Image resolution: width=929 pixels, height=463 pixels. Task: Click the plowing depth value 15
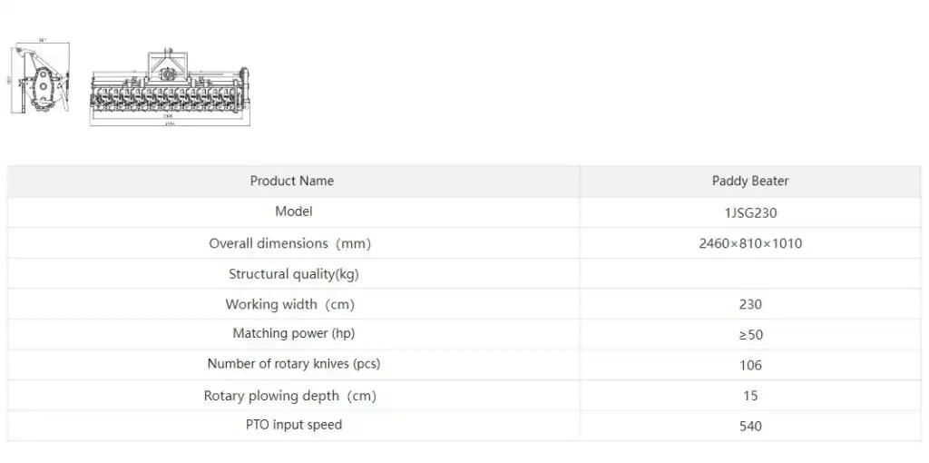pyautogui.click(x=750, y=396)
